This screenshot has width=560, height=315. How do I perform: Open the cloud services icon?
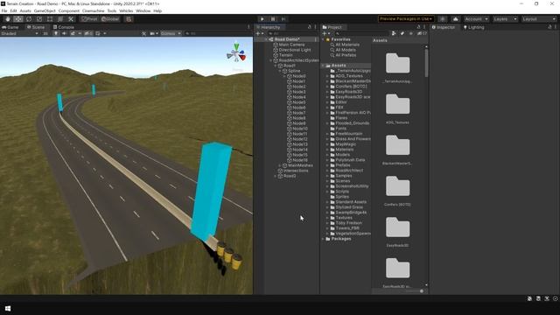[x=455, y=19]
